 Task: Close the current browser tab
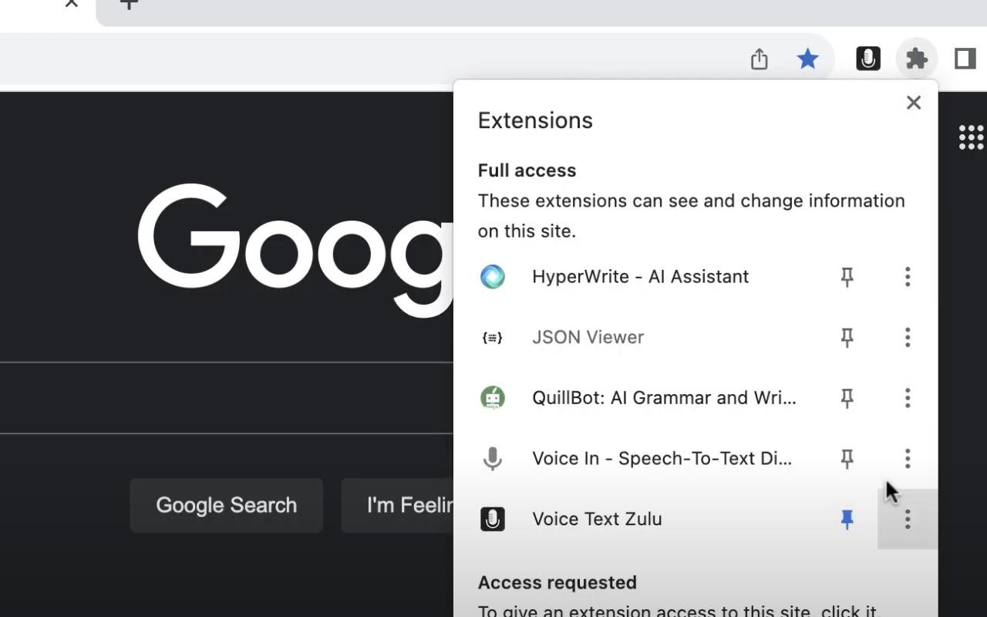(71, 4)
